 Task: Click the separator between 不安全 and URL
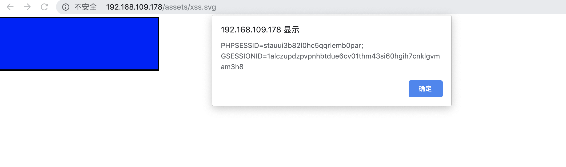[101, 7]
